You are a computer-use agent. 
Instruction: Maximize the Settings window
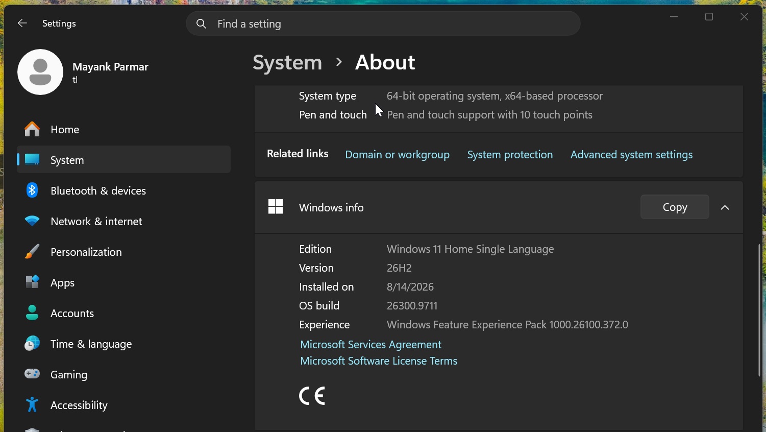pos(709,17)
